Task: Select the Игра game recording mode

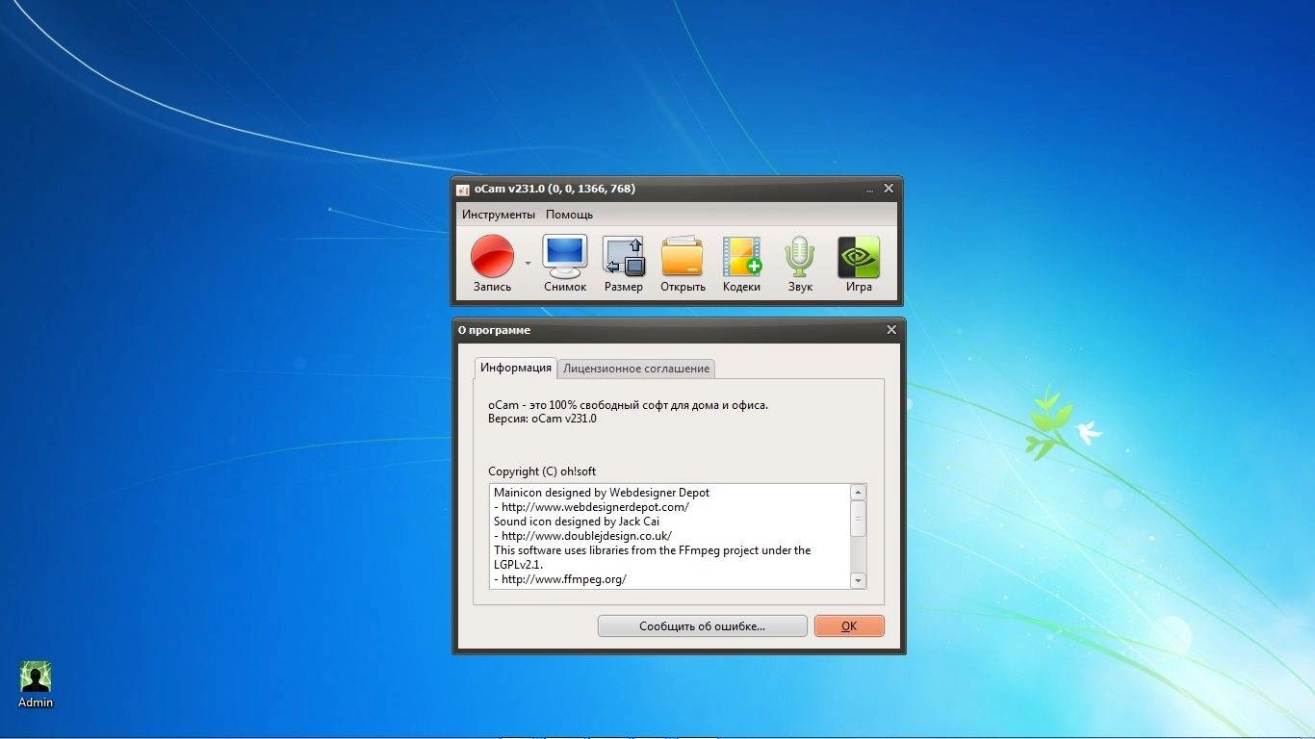Action: click(x=859, y=264)
